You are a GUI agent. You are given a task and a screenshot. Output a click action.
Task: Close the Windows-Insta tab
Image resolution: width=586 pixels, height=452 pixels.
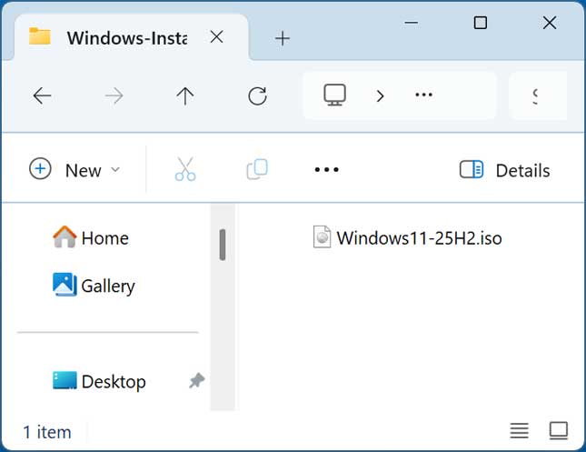(217, 37)
